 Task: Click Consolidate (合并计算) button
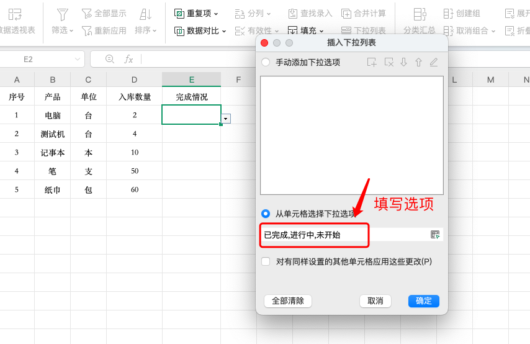coord(363,14)
